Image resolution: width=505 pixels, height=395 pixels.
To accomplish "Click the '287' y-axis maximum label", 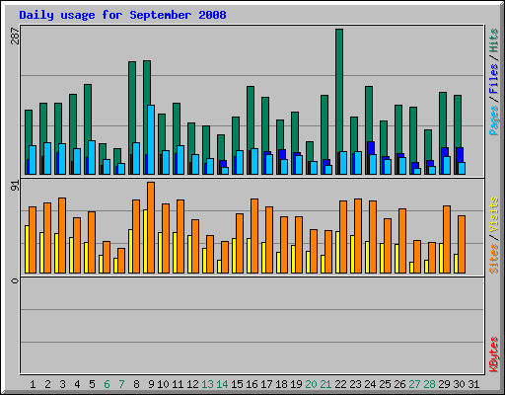I will click(x=15, y=36).
